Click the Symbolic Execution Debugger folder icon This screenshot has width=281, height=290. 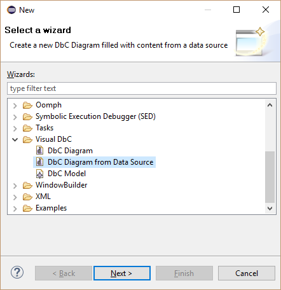27,116
